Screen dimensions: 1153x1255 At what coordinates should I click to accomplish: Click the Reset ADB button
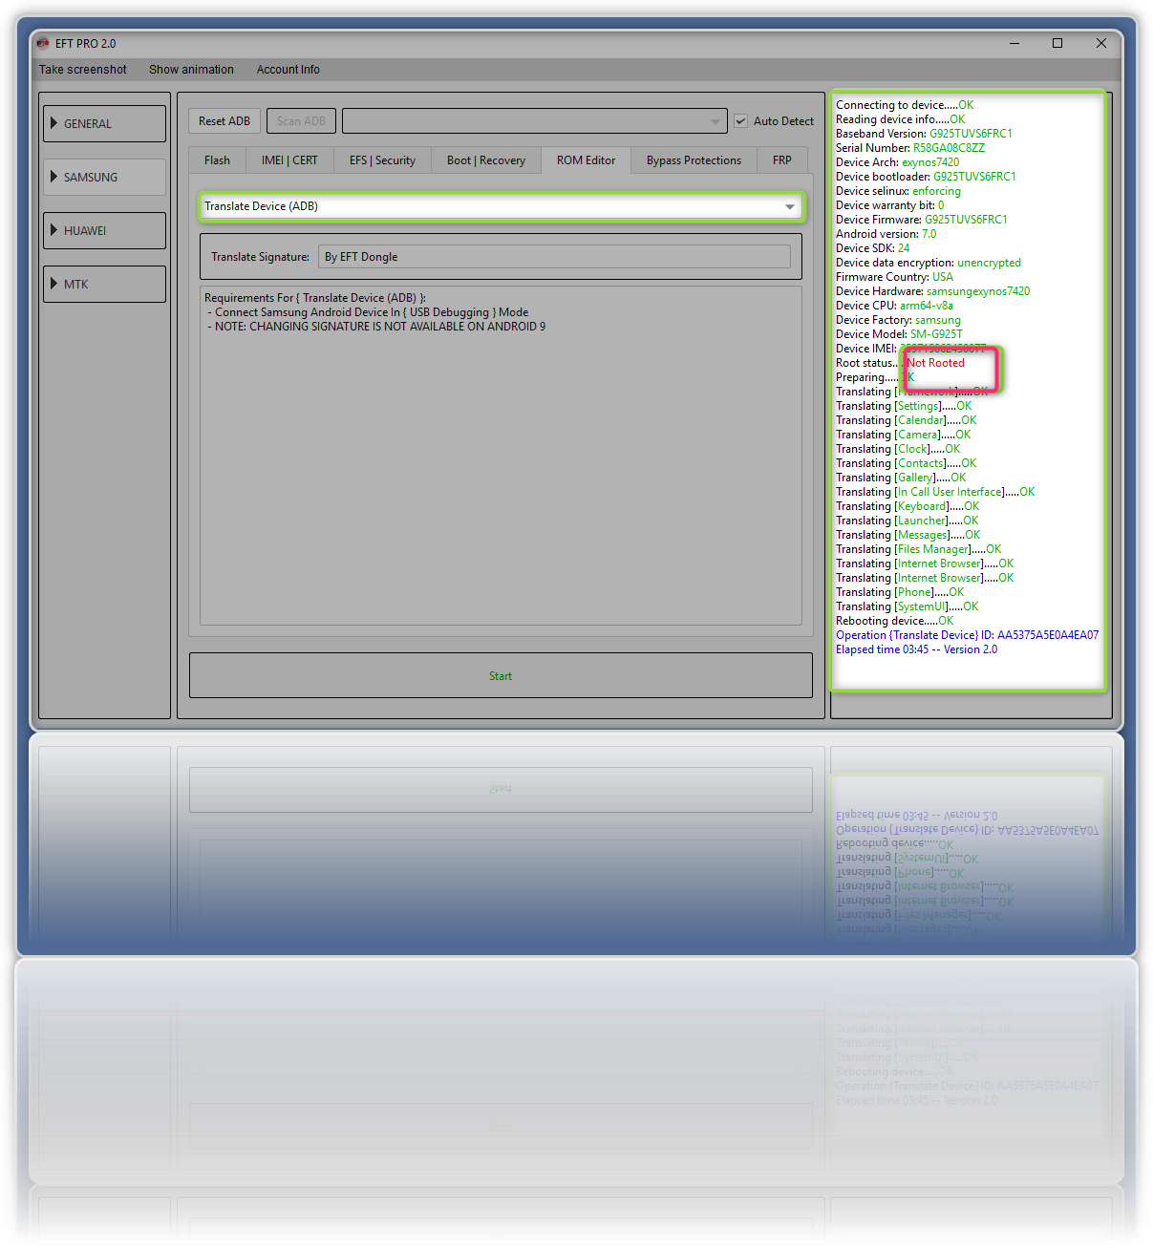click(224, 121)
